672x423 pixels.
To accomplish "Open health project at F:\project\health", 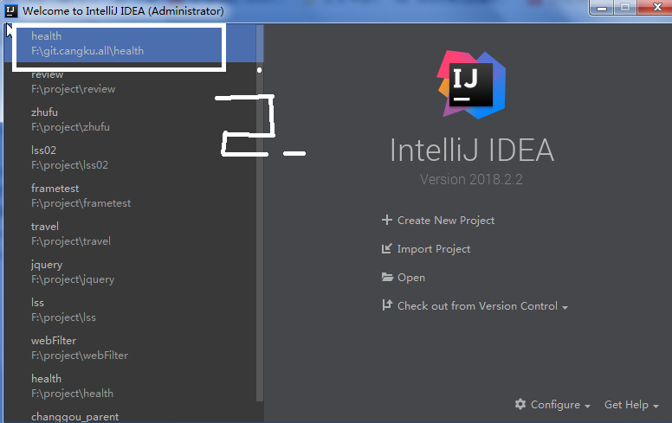I will (130, 386).
